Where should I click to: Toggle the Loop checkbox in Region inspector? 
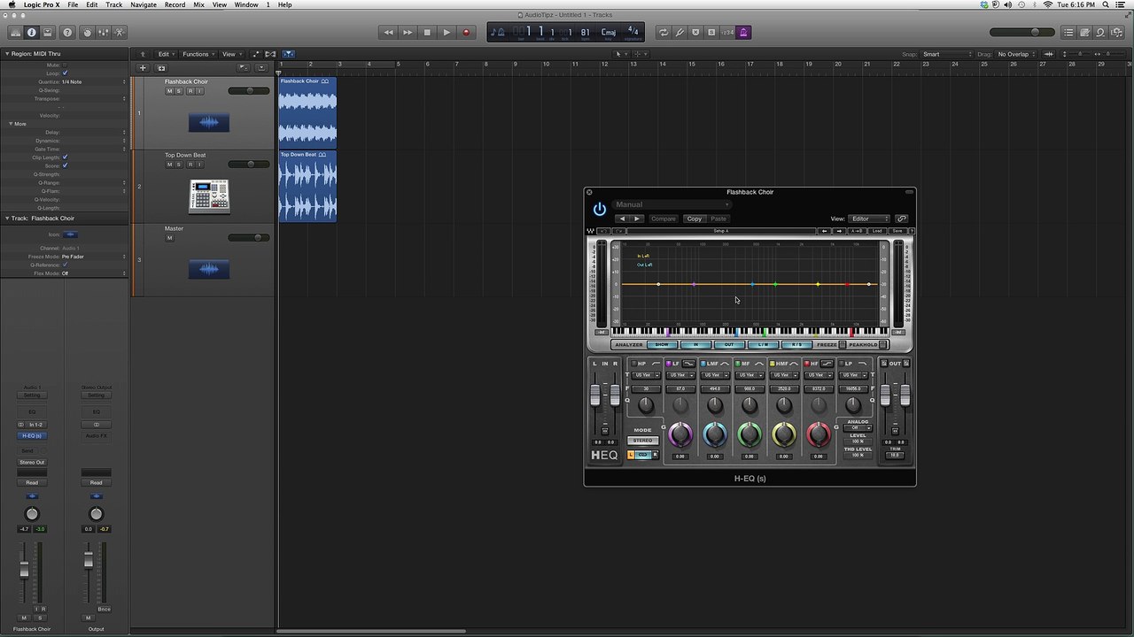65,73
